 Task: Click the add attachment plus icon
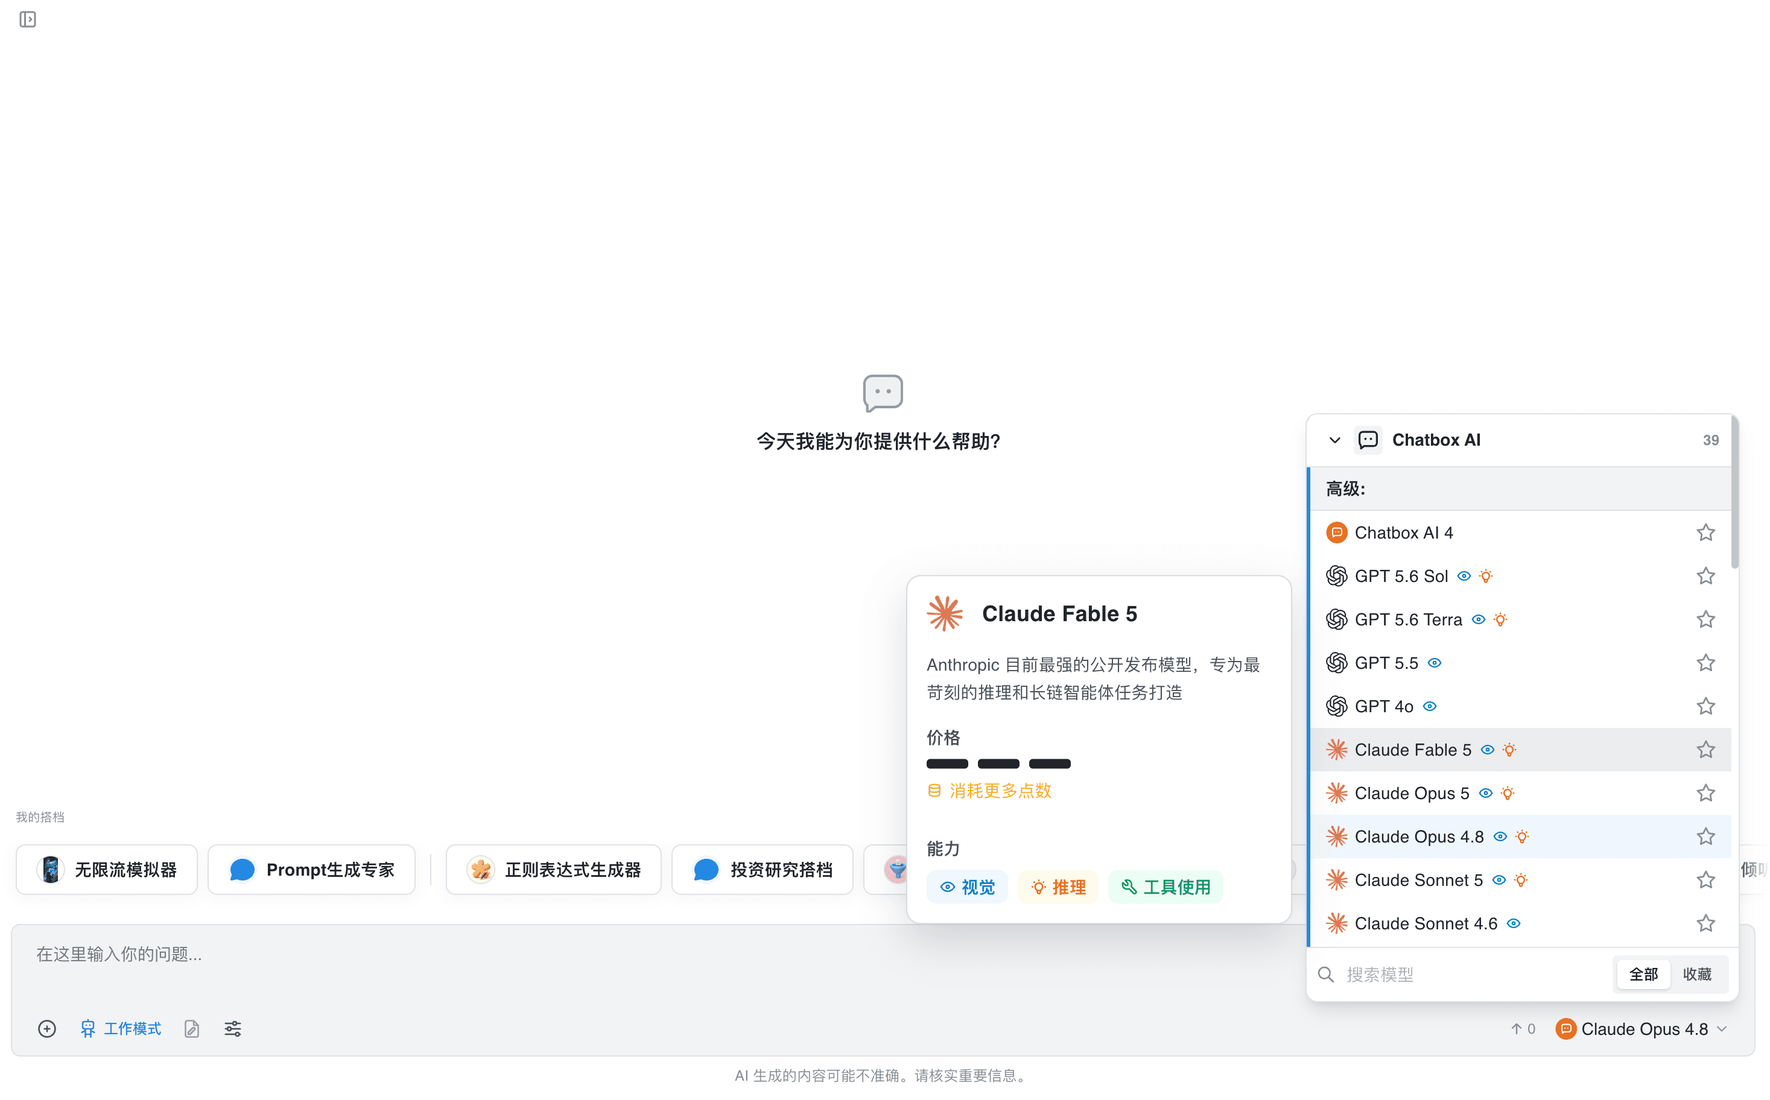point(46,1029)
